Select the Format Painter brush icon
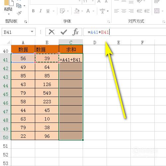 click(19, 13)
